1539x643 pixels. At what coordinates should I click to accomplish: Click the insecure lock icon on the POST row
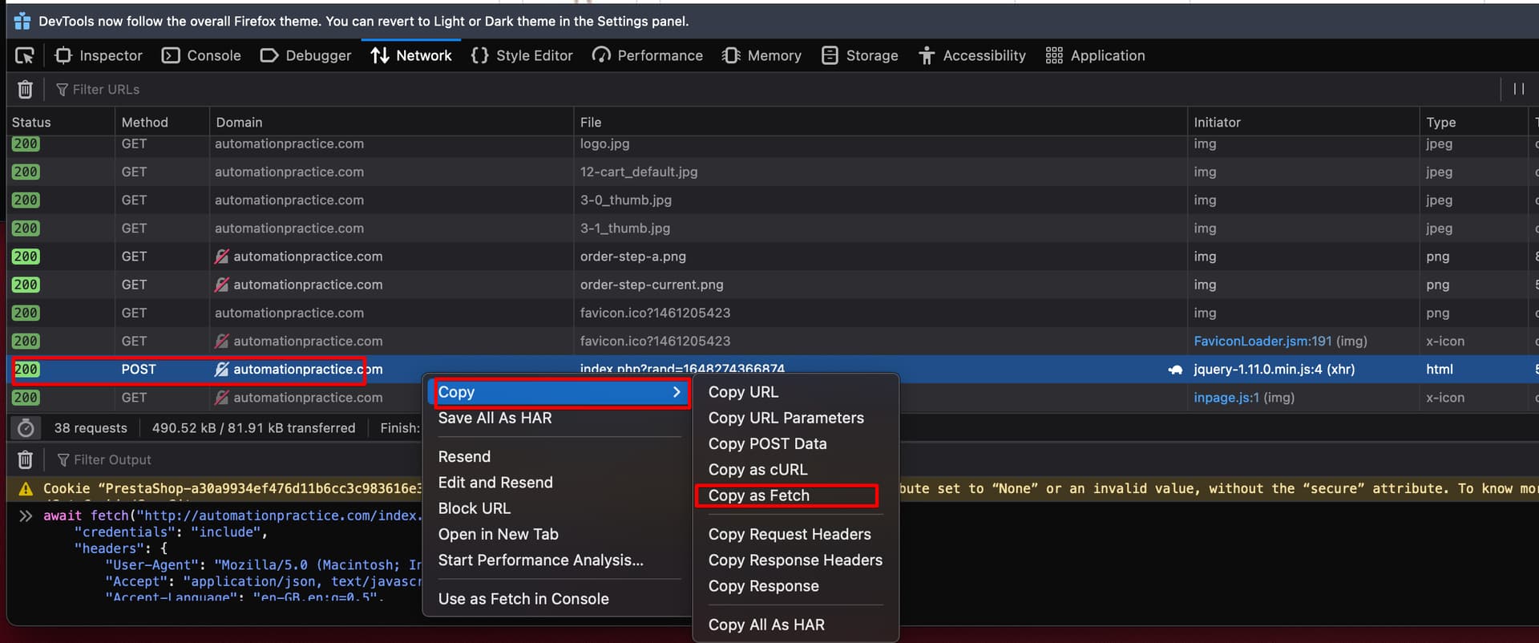(222, 370)
